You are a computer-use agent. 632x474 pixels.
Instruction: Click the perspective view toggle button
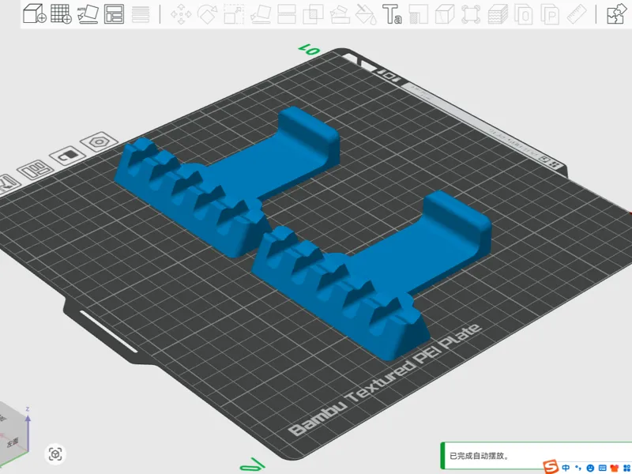(55, 454)
